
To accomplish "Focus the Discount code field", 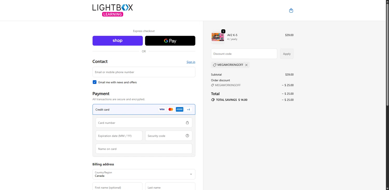I will [244, 54].
